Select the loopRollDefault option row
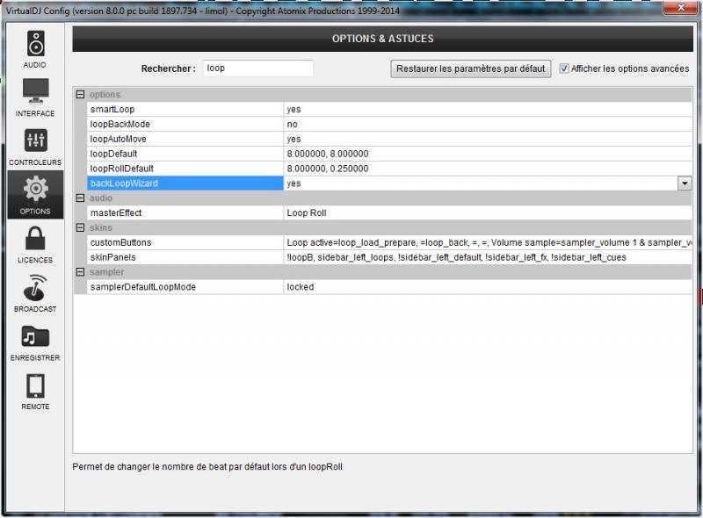The height and width of the screenshot is (518, 703). pos(389,169)
